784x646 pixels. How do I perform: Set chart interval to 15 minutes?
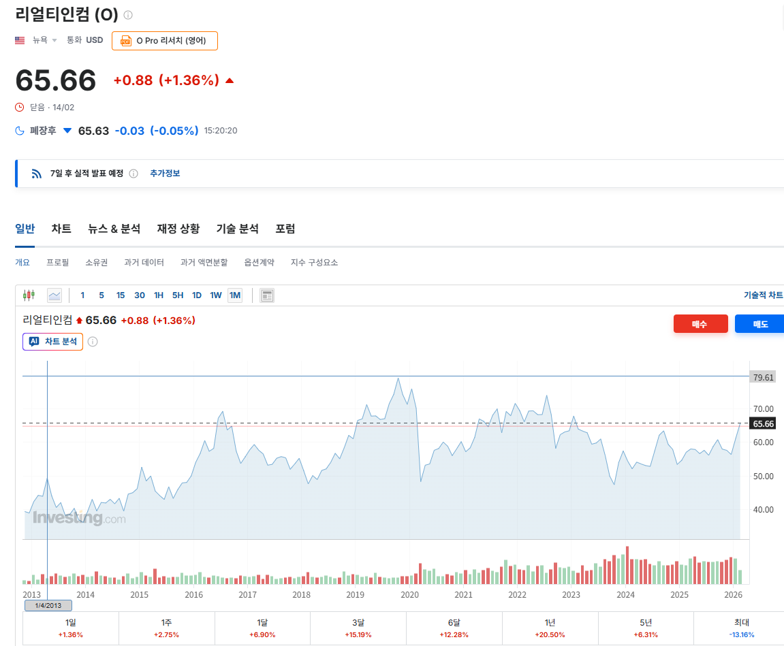(121, 295)
